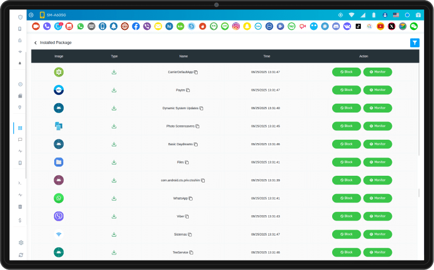Block Dynamic System Updates
This screenshot has width=434, height=270.
(x=347, y=108)
